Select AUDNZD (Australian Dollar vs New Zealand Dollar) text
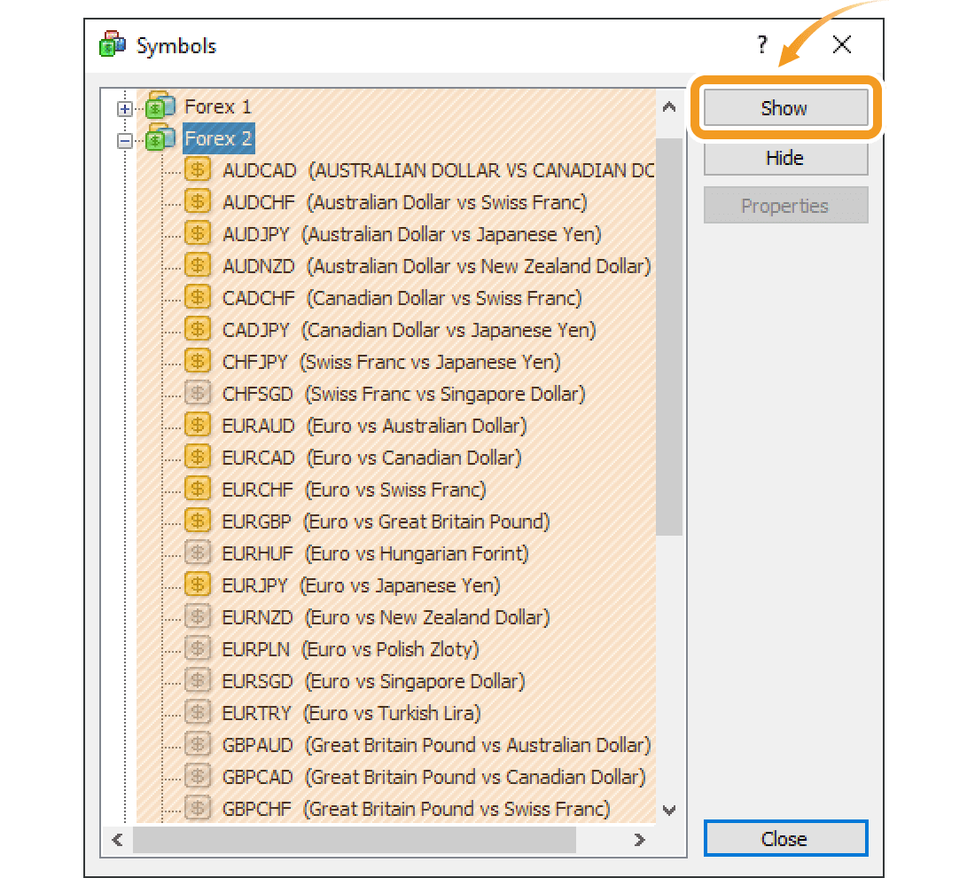975x878 pixels. coord(436,266)
